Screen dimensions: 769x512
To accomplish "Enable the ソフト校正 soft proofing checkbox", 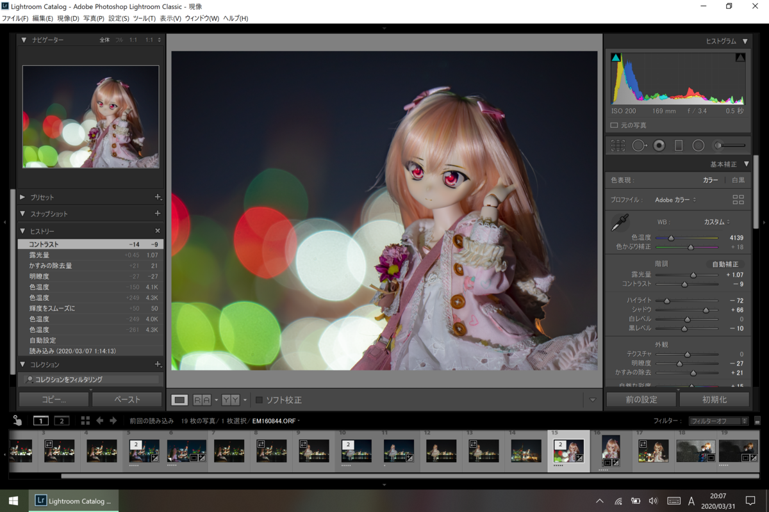I will click(259, 400).
